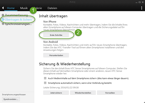
Task: Enable Auch Medieninhalte sichern checkbox
Action: [45, 78]
